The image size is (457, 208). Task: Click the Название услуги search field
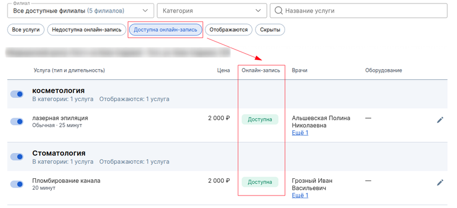point(359,11)
